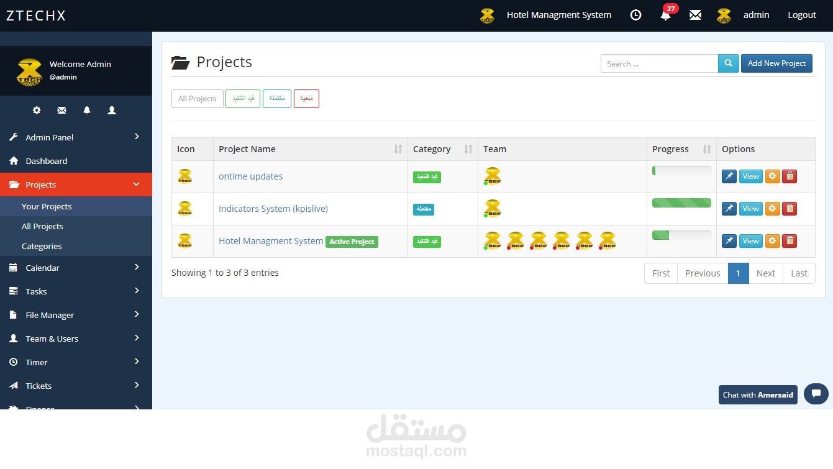Click Add New Project button
Screen dimensions: 833x469
click(776, 63)
